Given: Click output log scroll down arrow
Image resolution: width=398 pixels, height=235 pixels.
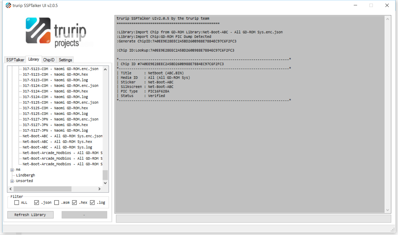Looking at the screenshot, I should 388,210.
